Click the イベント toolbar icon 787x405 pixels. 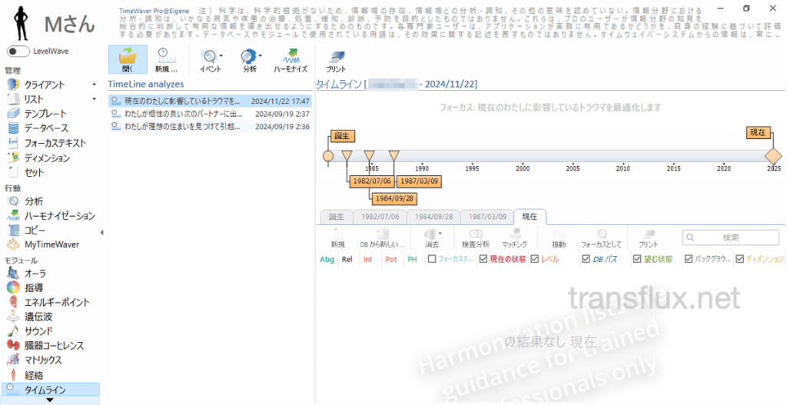tap(210, 60)
